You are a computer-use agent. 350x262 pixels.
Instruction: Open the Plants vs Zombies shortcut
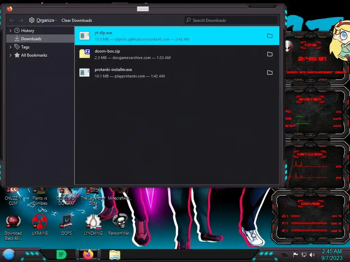click(x=40, y=197)
